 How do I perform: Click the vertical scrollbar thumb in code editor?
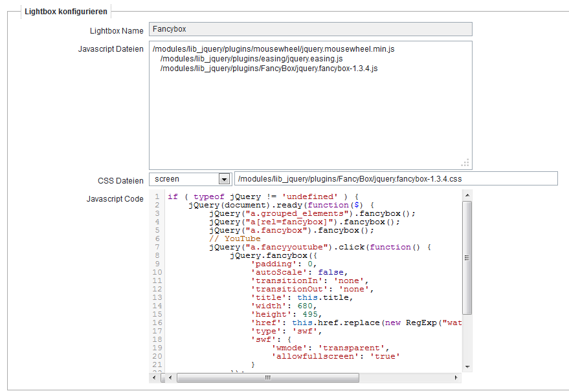pos(467,257)
